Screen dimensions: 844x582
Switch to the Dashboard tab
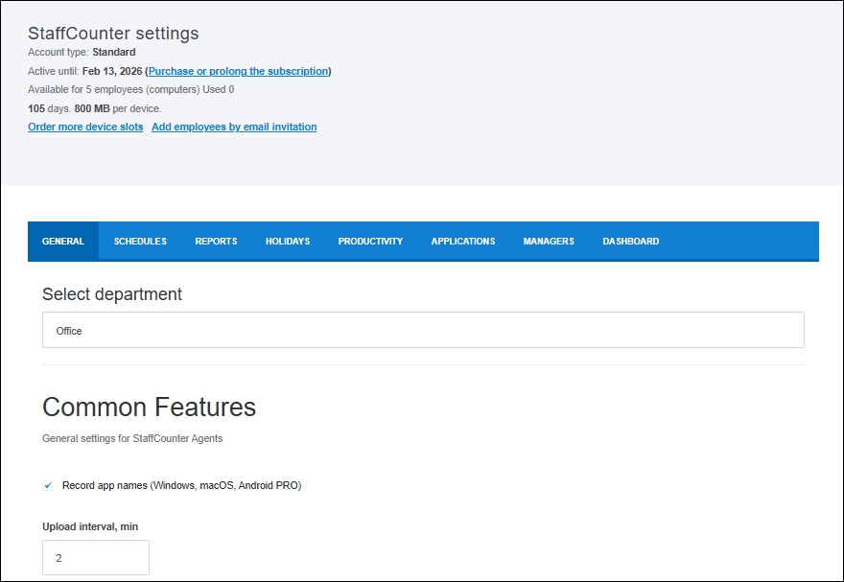628,241
